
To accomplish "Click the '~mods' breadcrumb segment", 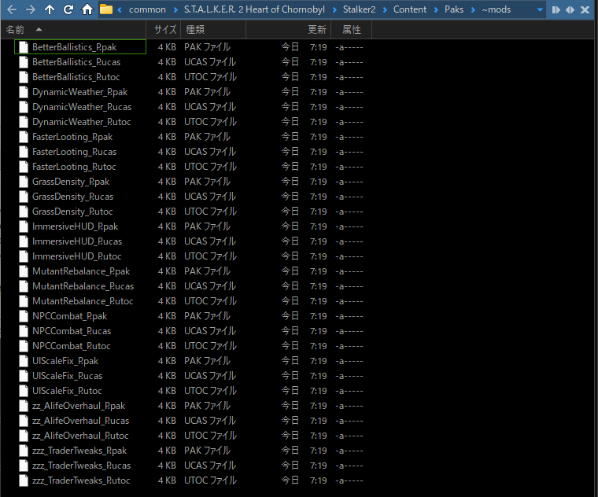I will tap(496, 9).
